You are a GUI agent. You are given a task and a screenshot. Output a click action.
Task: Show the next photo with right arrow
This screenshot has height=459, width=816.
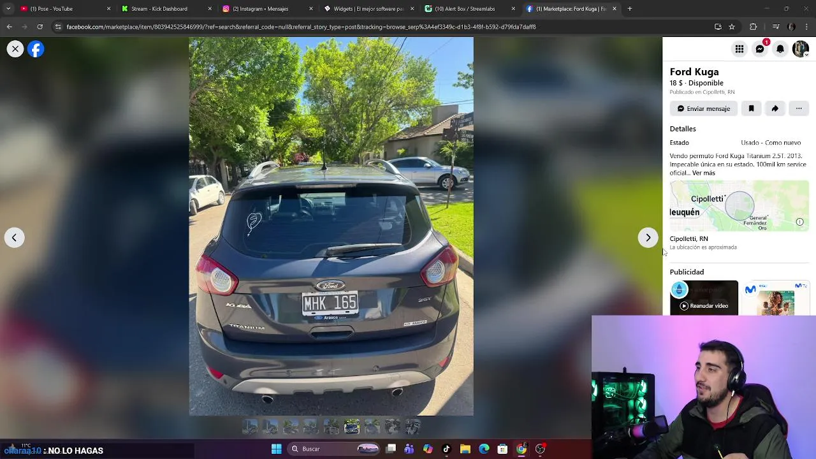(648, 238)
